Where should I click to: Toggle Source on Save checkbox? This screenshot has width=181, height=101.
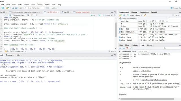click(x=13, y=15)
